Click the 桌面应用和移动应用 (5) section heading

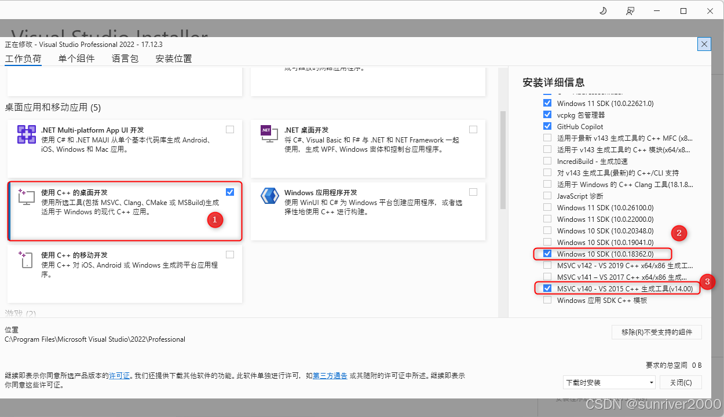(53, 107)
